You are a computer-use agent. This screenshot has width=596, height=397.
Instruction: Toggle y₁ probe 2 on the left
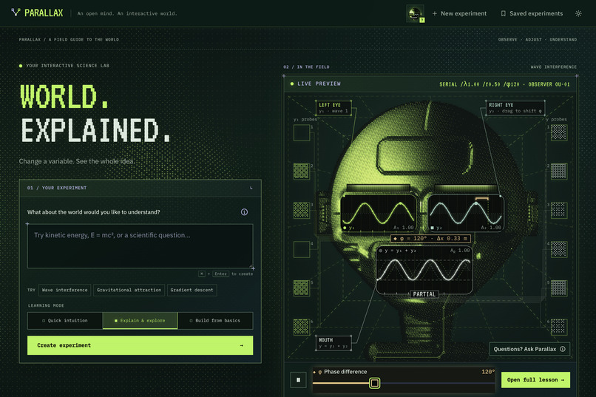302,172
